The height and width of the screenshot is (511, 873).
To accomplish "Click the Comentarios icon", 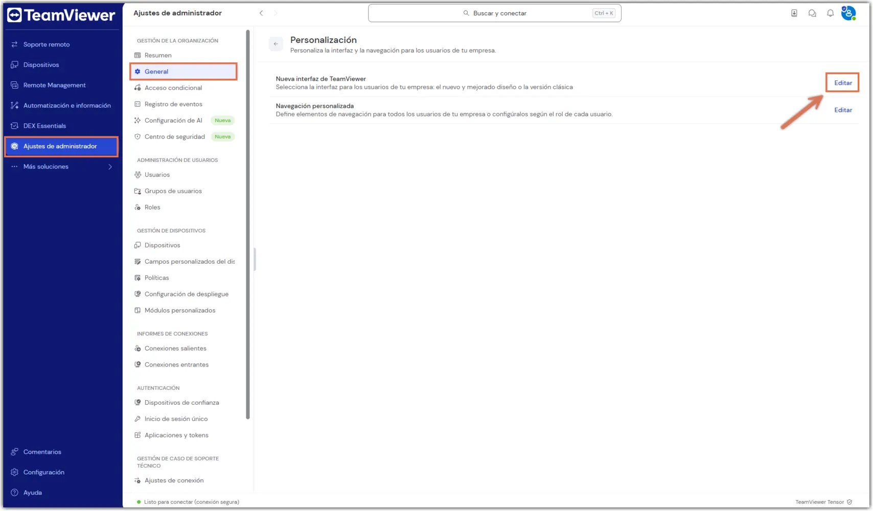I will 14,452.
